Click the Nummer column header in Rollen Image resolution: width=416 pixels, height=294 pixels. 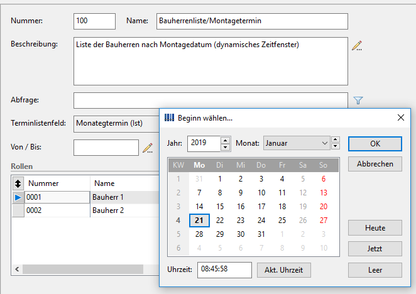click(x=57, y=183)
